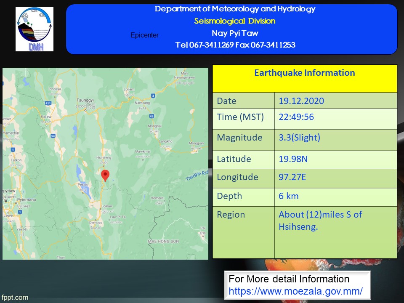This screenshot has height=303, width=404.
Task: Select the route 4 shield near Namsang
Action: pyautogui.click(x=153, y=96)
